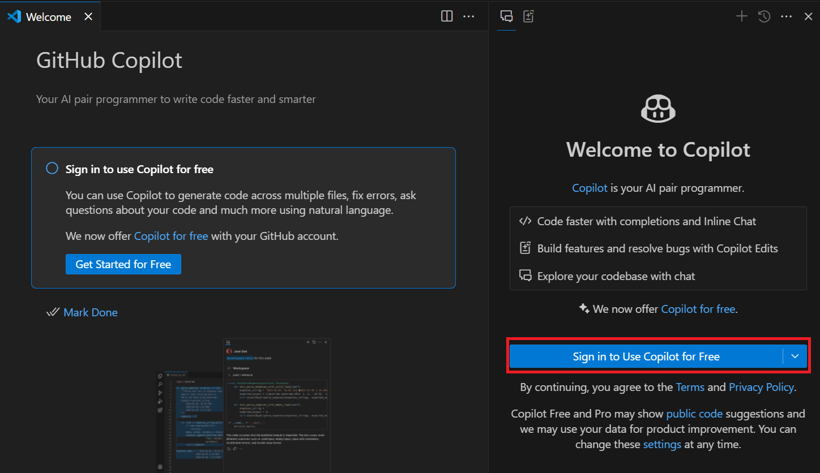
Task: Split the editor using the split icon
Action: pyautogui.click(x=447, y=16)
